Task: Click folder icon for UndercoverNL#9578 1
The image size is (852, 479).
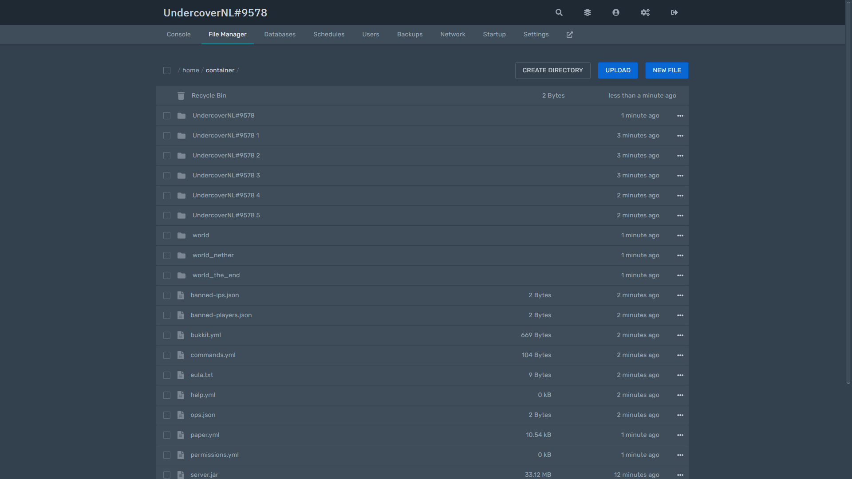Action: 181,136
